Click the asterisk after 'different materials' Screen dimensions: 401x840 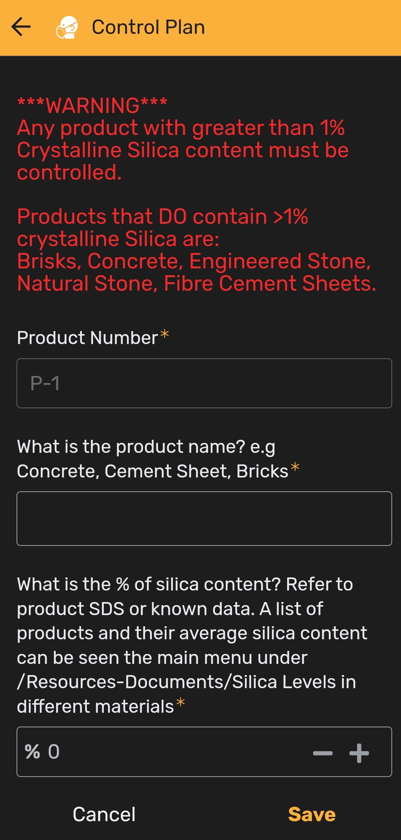pos(180,703)
